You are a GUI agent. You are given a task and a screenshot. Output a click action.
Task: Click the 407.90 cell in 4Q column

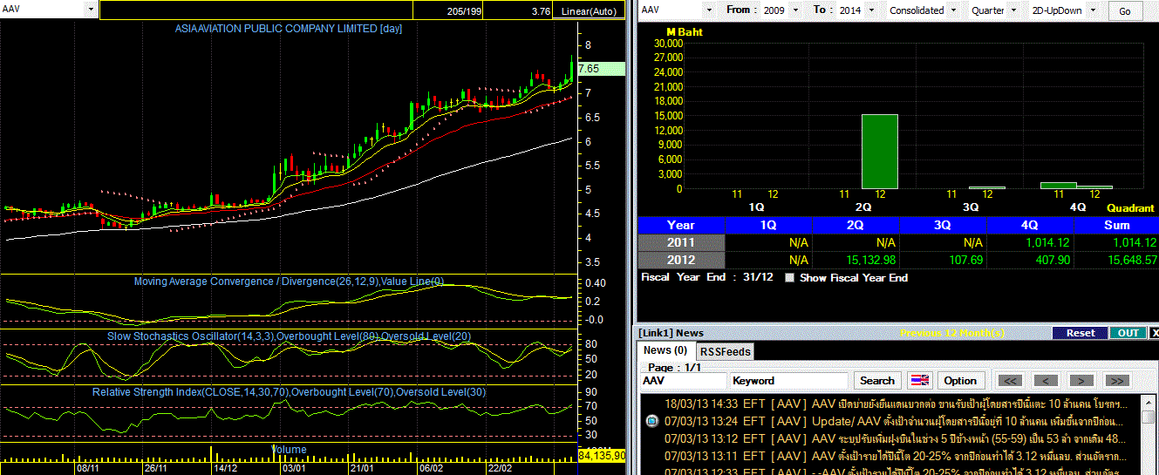tap(1030, 260)
